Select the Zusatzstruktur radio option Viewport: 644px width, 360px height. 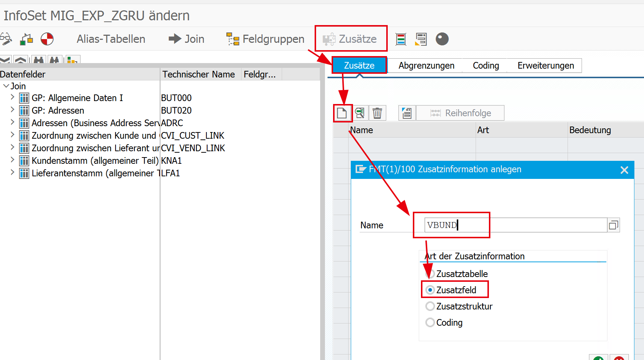point(430,306)
